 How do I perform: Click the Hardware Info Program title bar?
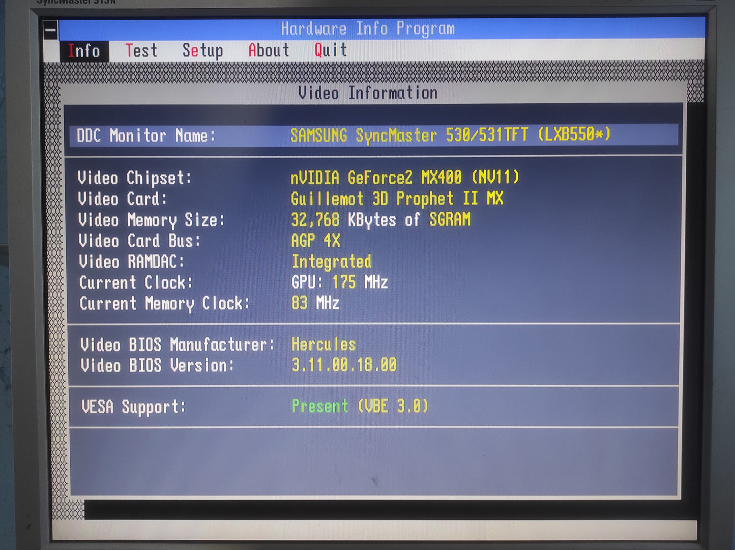pyautogui.click(x=368, y=29)
